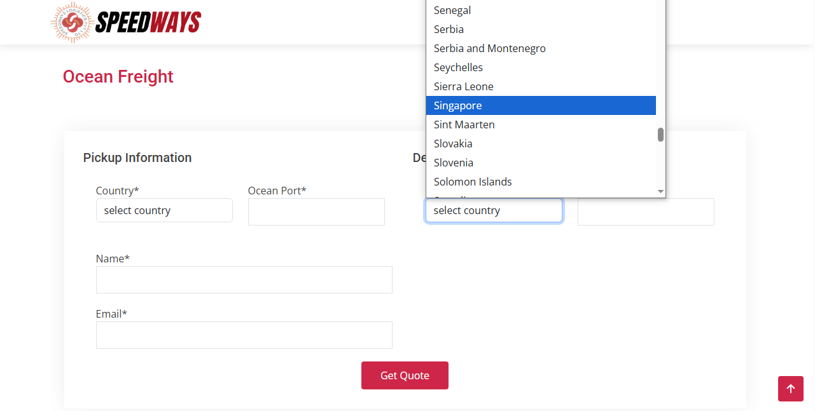Click the country list scrollbar thumb
Screen dimensions: 815x411
tap(660, 135)
